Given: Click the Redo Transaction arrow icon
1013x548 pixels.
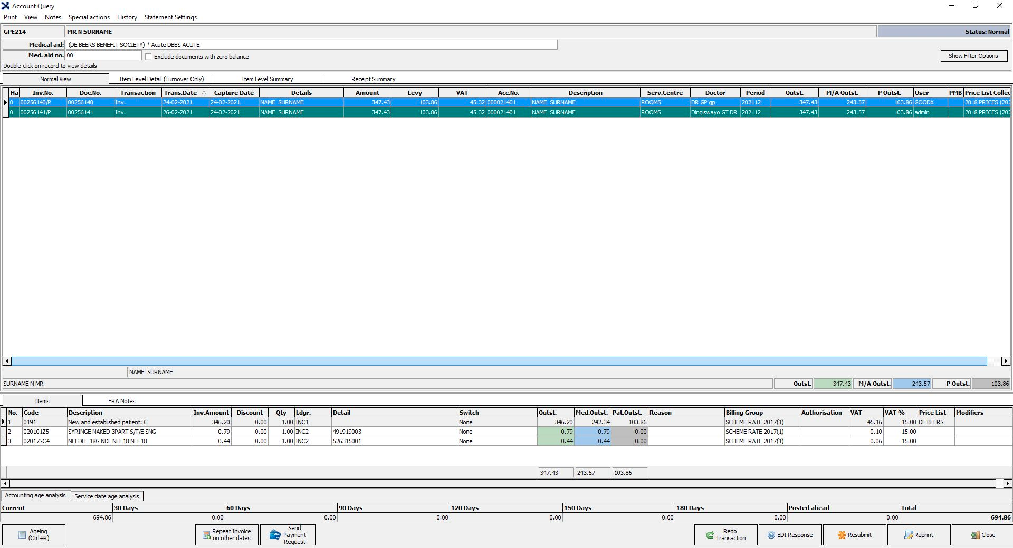Looking at the screenshot, I should click(710, 535).
